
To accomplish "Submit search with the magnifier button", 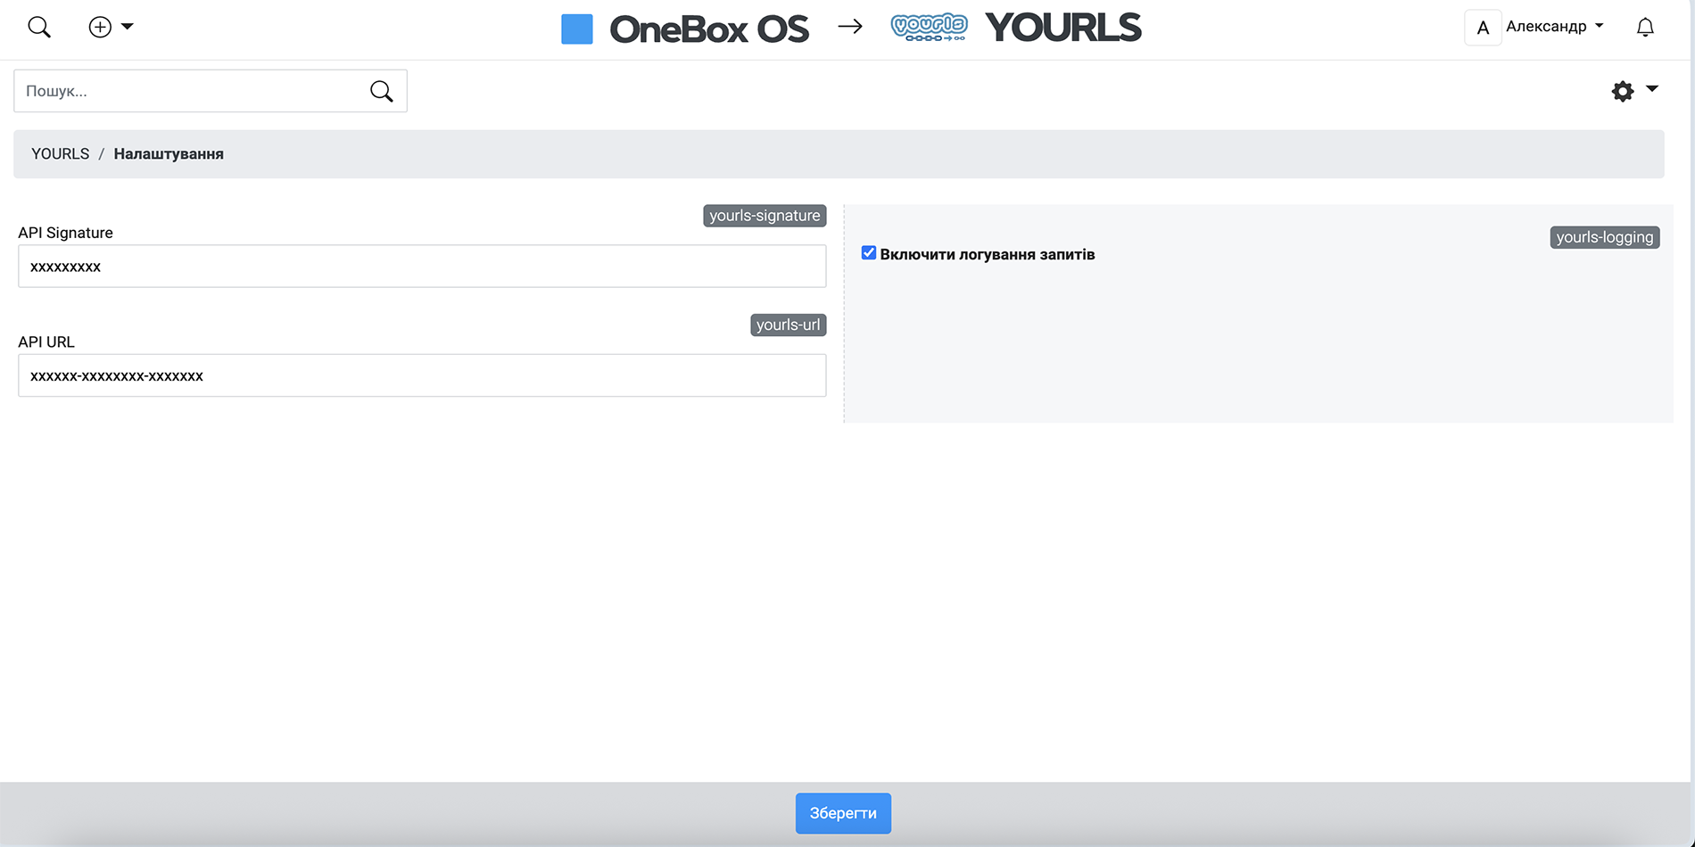I will tap(382, 91).
